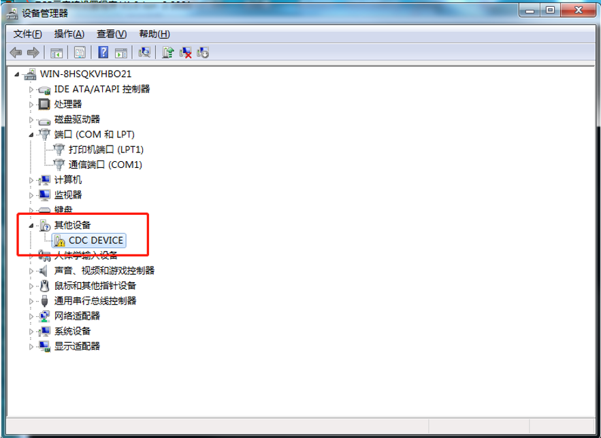
Task: Click the show/hide console tree icon
Action: (x=57, y=52)
